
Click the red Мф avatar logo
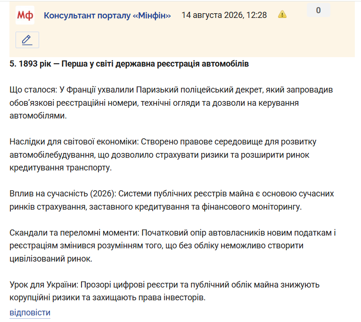(x=25, y=15)
